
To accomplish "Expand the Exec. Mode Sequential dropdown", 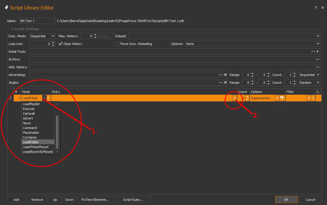I will [x=53, y=36].
